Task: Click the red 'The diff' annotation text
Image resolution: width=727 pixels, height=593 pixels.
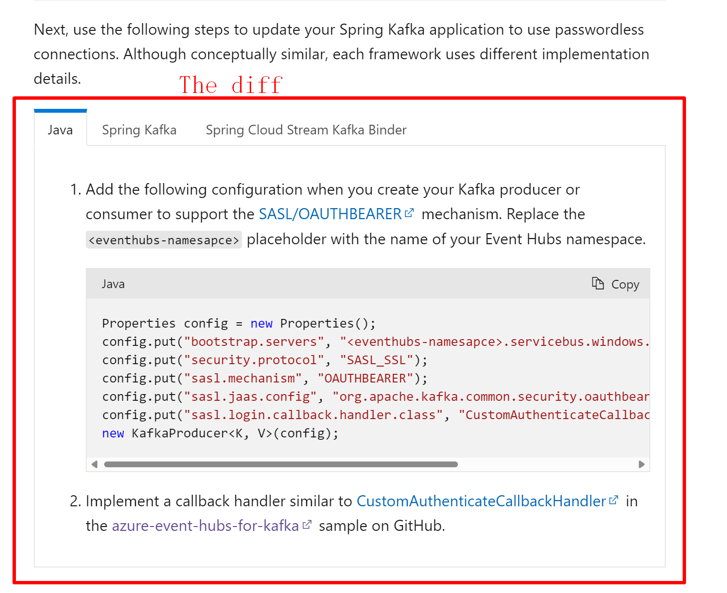Action: point(231,84)
